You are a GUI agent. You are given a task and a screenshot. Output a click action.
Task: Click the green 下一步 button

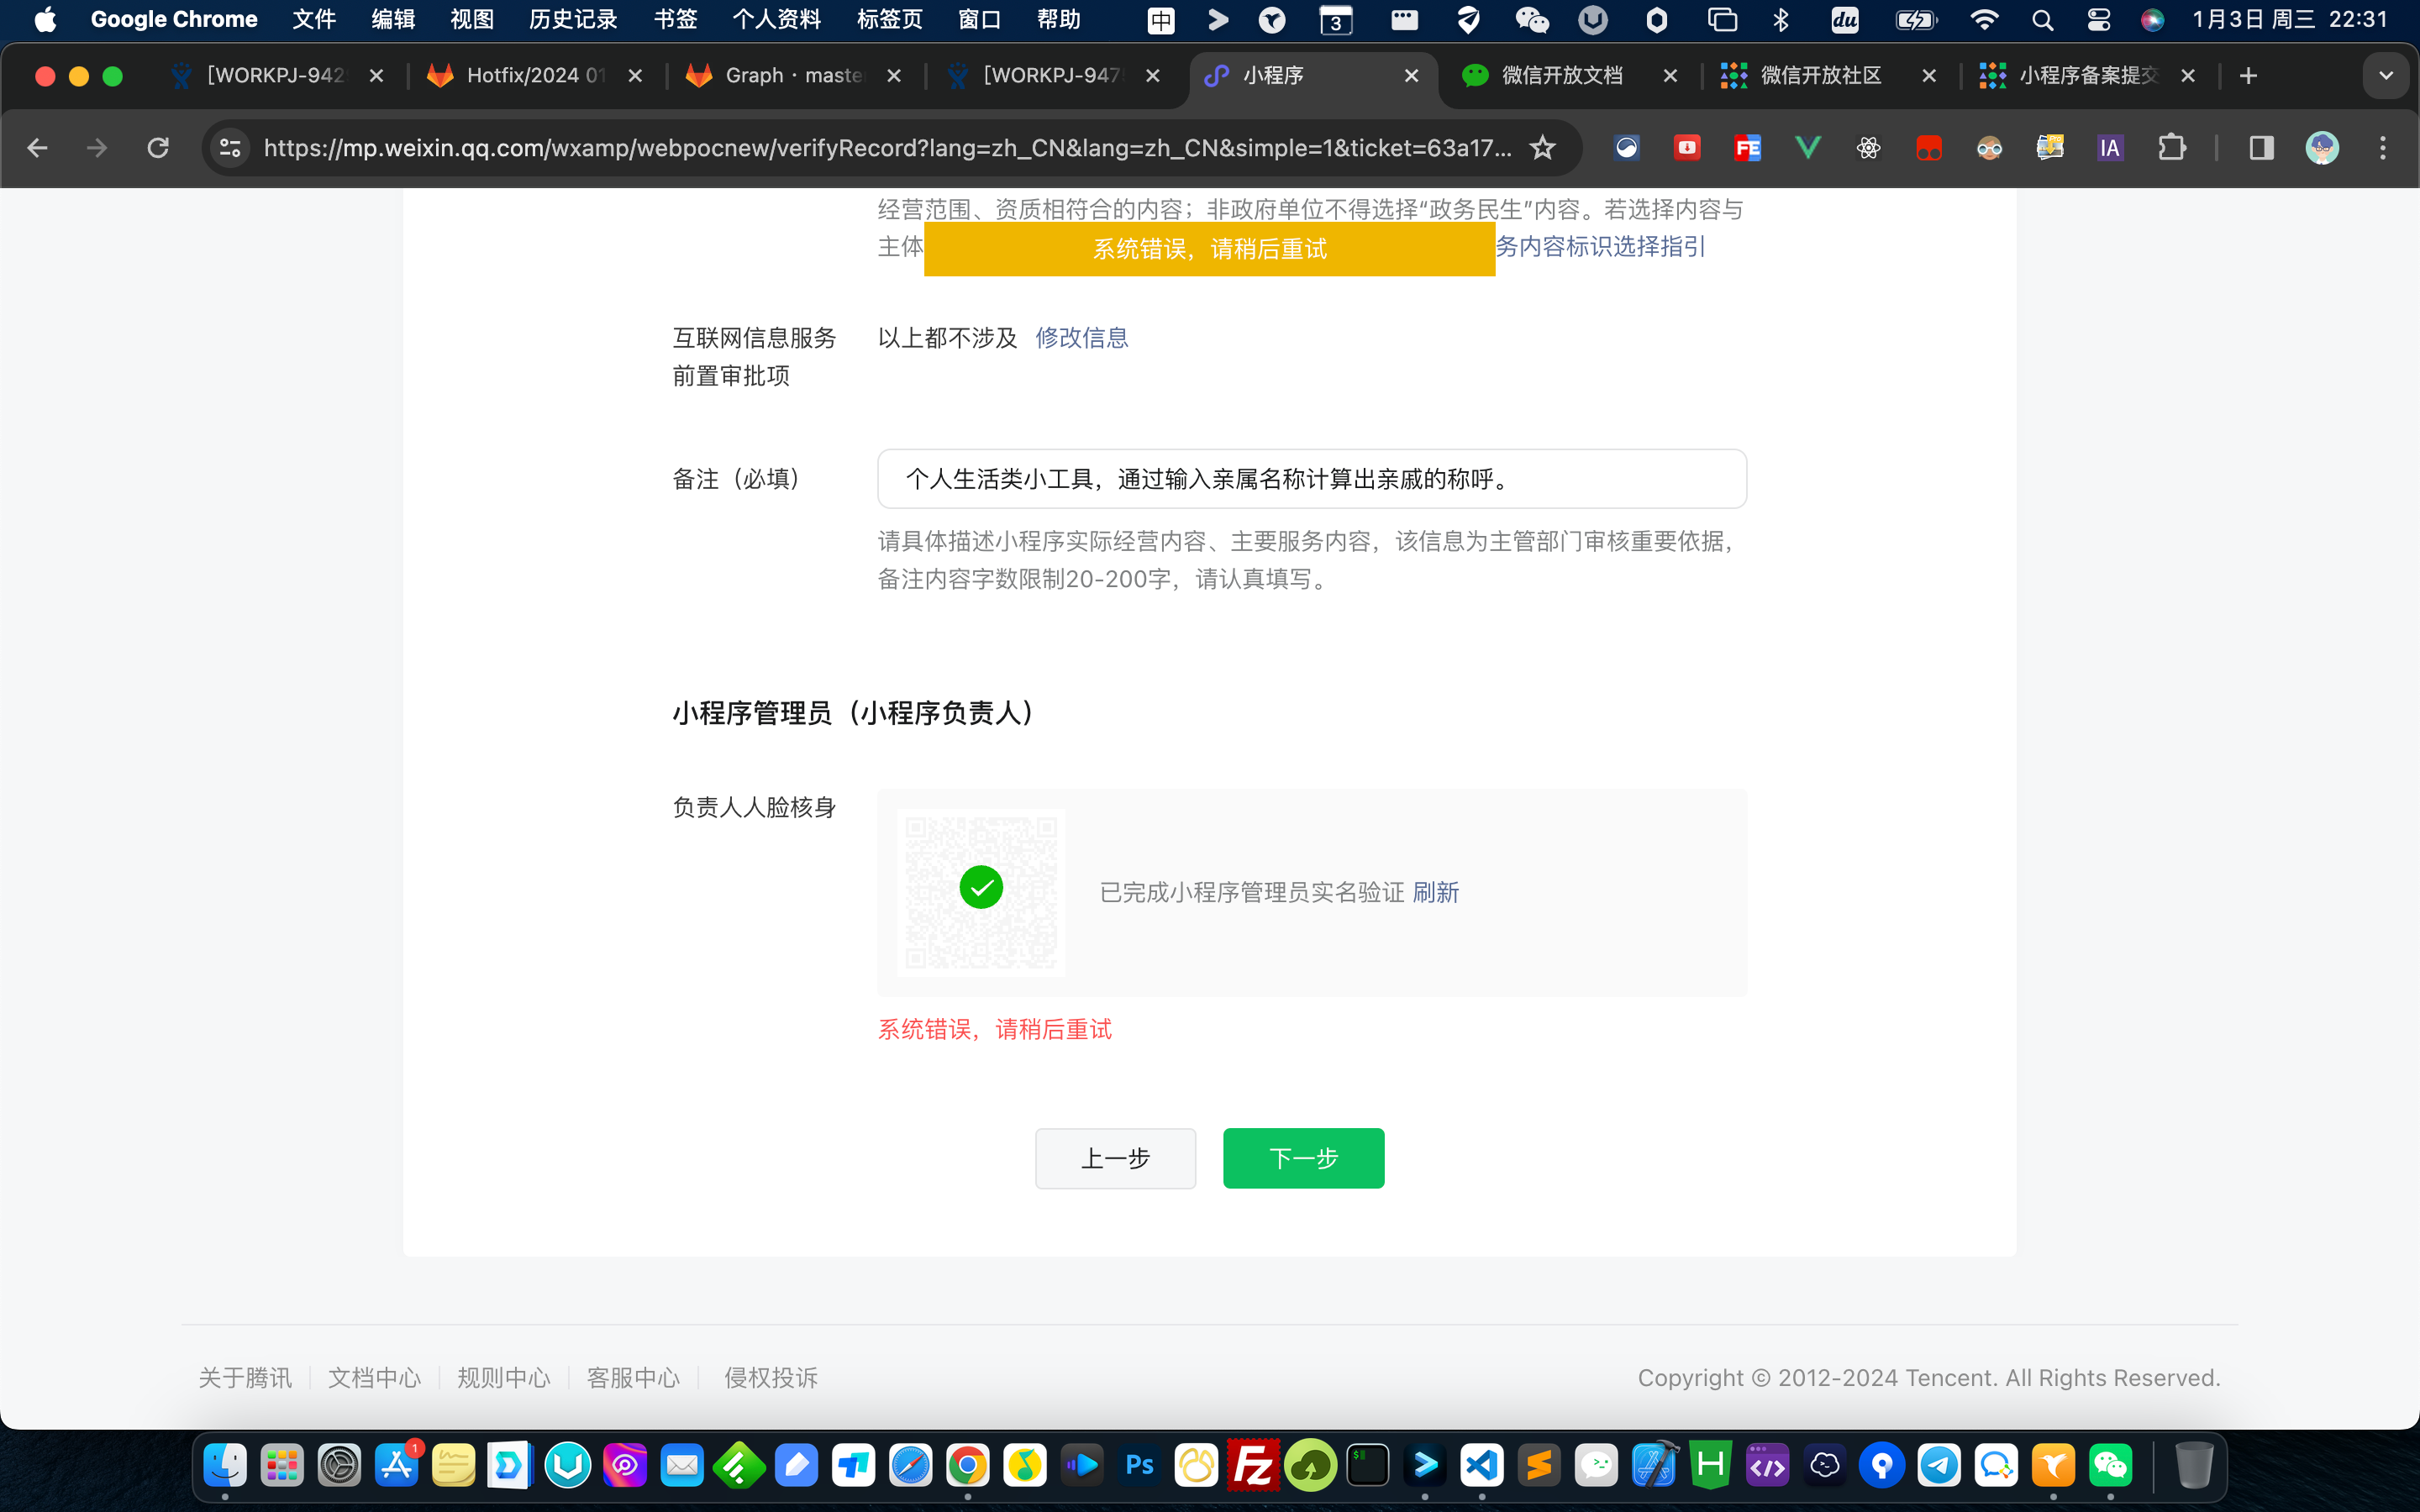tap(1303, 1158)
